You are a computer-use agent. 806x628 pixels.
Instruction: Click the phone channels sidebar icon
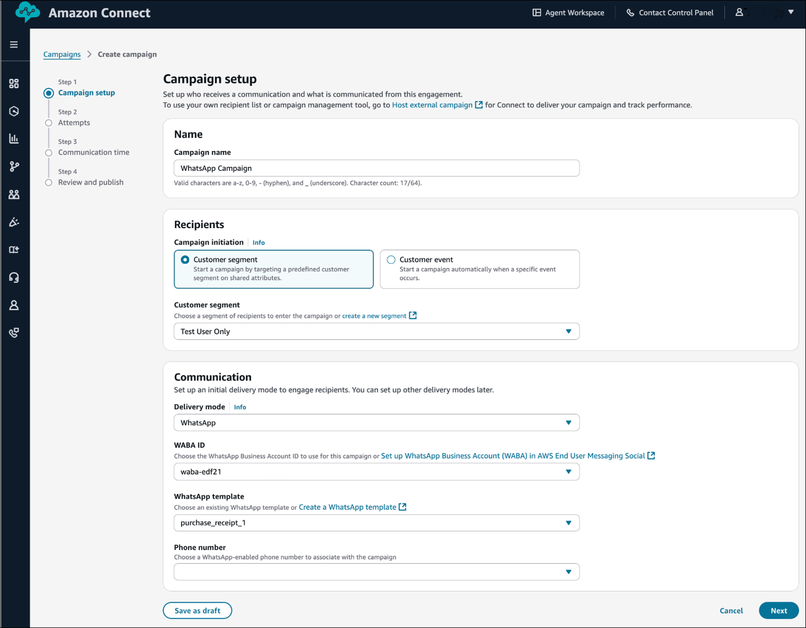coord(14,333)
